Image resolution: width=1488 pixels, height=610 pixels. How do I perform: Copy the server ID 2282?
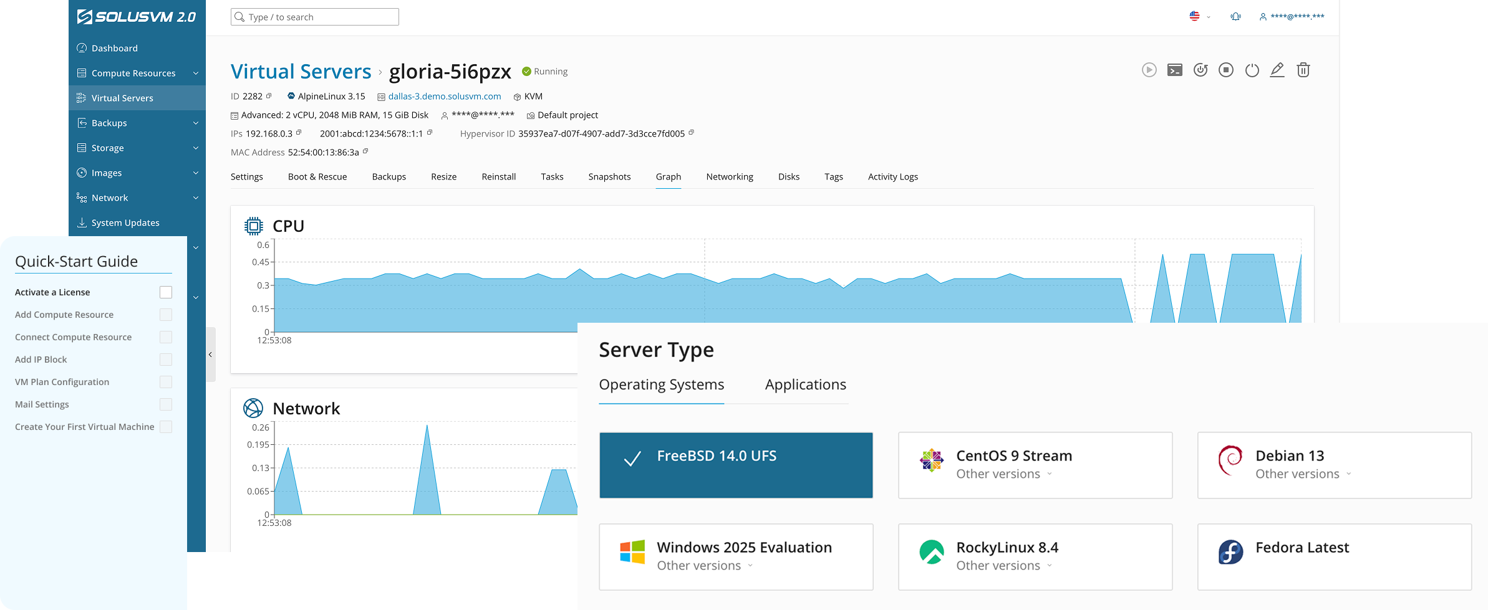point(268,95)
